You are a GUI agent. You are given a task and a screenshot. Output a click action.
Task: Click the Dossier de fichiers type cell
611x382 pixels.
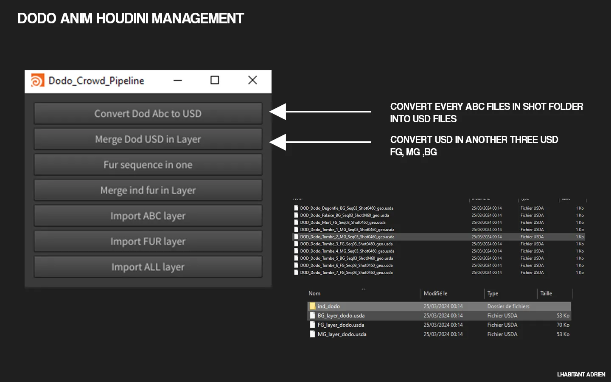[508, 306]
